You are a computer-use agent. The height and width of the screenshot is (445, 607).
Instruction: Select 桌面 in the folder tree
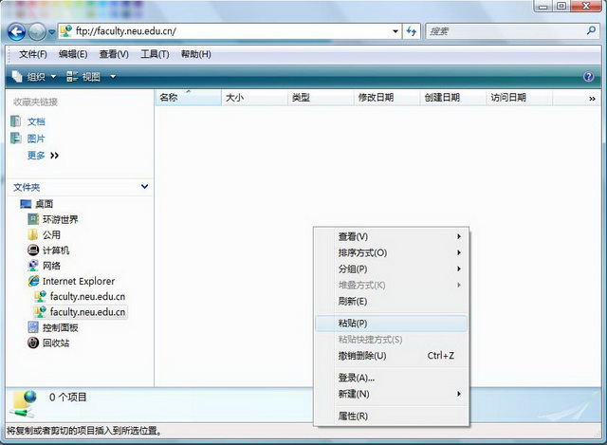point(44,204)
